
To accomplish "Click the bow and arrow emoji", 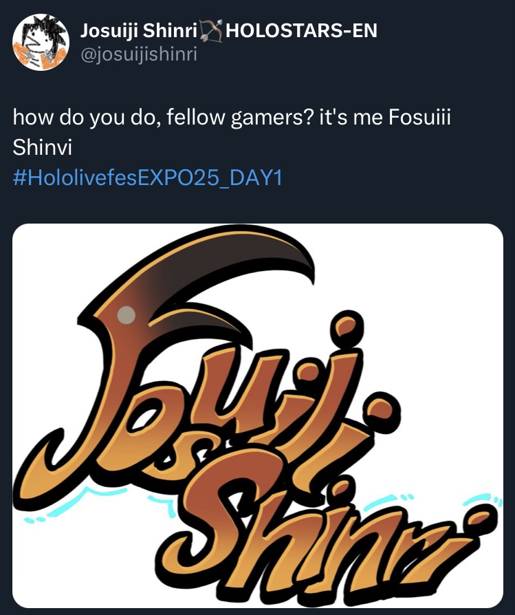I will 211,32.
